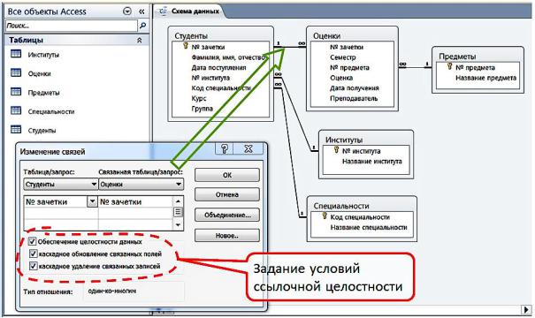Open the navigation pane options dropdown arrow

(x=127, y=11)
